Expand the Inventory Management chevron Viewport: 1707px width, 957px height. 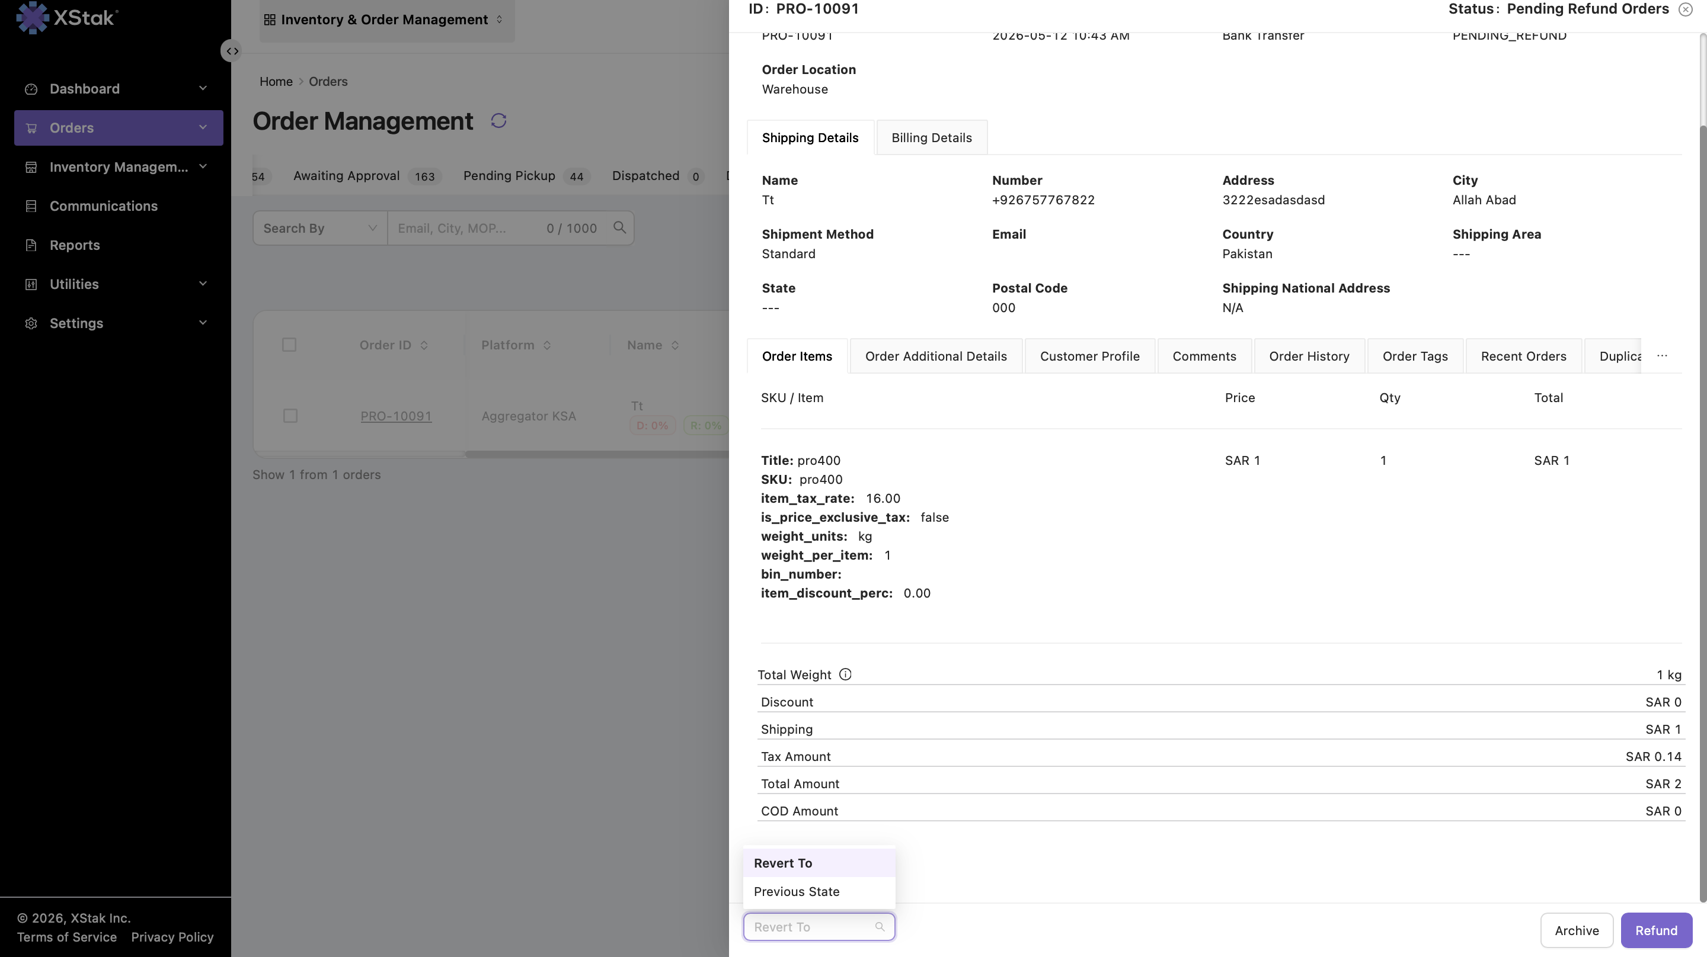tap(203, 166)
